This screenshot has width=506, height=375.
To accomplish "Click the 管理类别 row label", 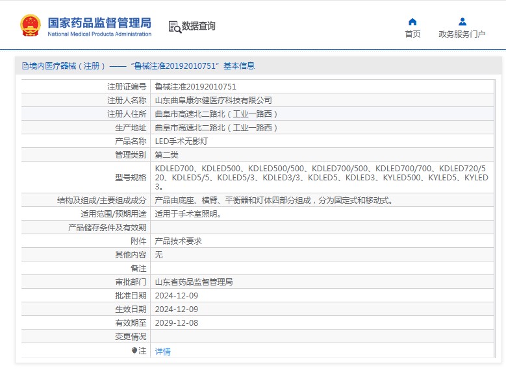I will point(131,155).
